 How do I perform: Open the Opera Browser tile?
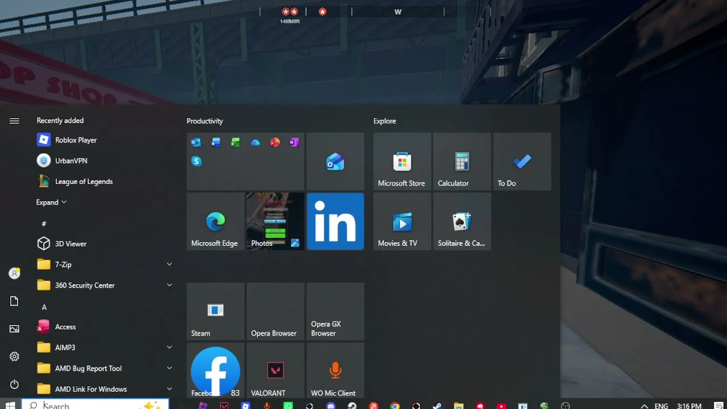click(275, 311)
